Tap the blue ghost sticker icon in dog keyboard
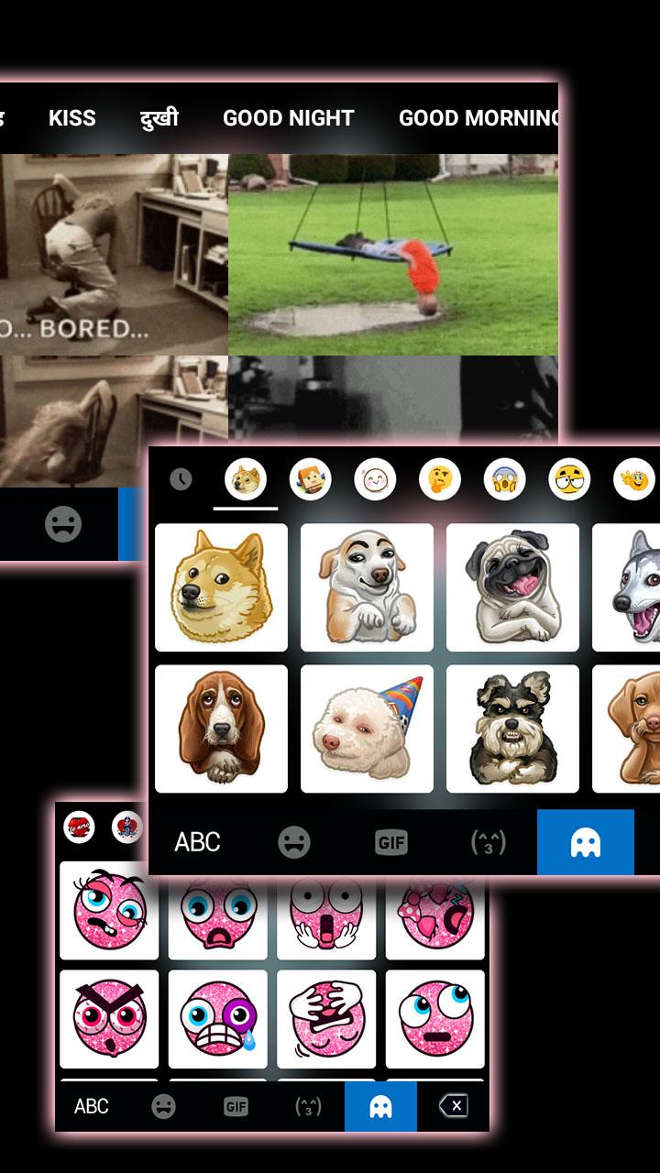This screenshot has width=660, height=1173. pos(586,842)
